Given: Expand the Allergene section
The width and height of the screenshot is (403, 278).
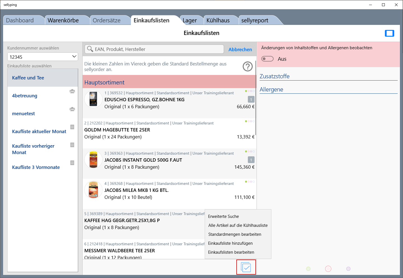Looking at the screenshot, I should click(271, 89).
